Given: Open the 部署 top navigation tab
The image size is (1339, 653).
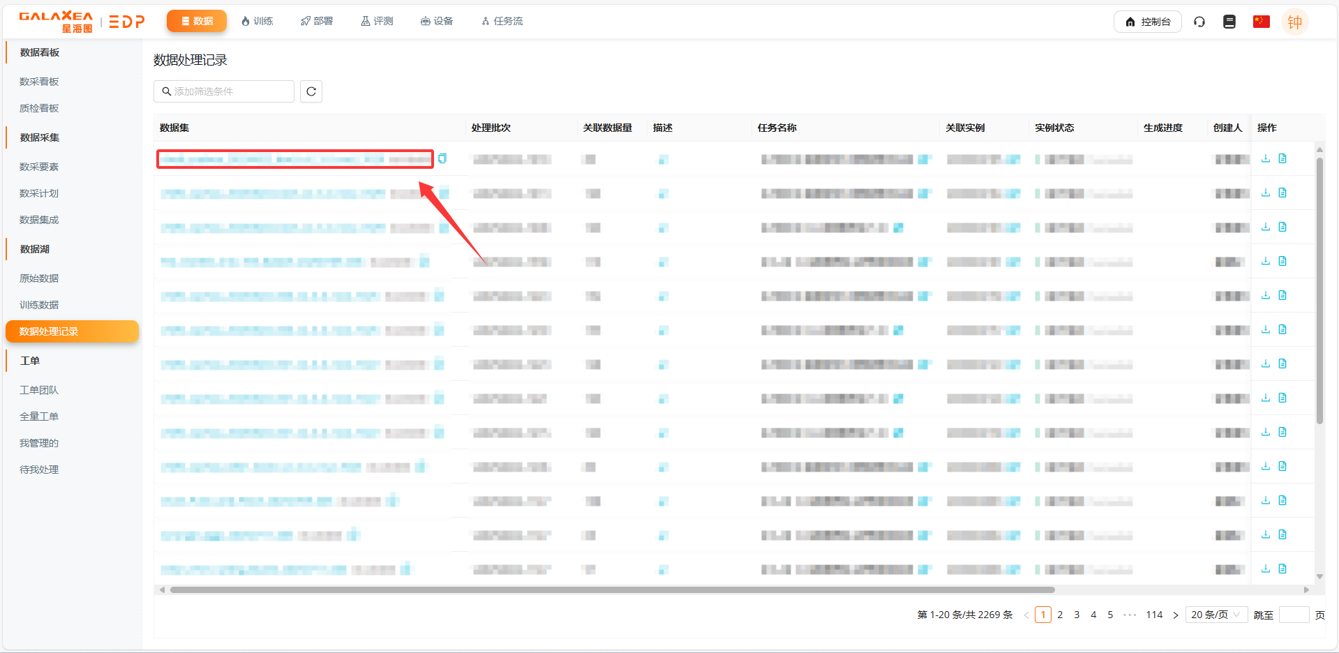Looking at the screenshot, I should point(317,21).
